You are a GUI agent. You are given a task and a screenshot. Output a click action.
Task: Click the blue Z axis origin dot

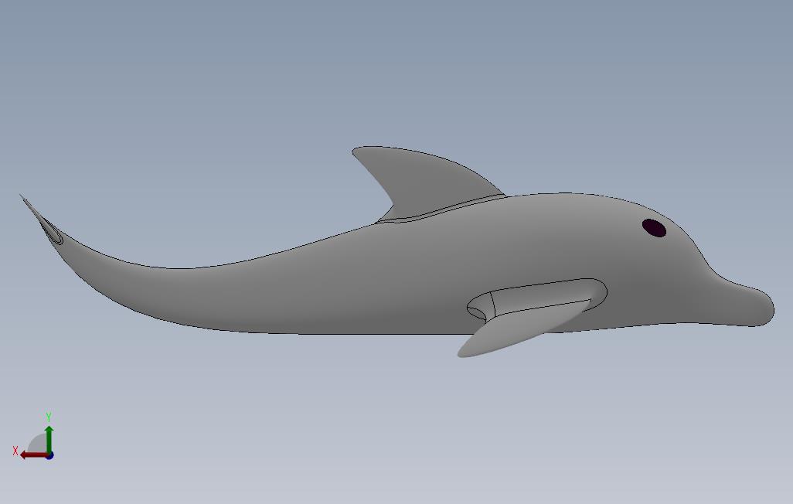[x=49, y=456]
